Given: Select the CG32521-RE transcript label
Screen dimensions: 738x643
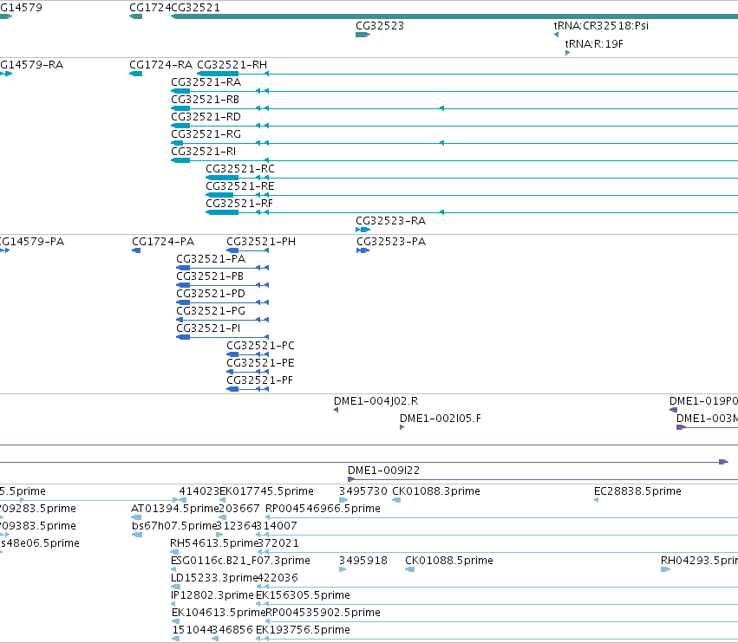Looking at the screenshot, I should coord(240,186).
